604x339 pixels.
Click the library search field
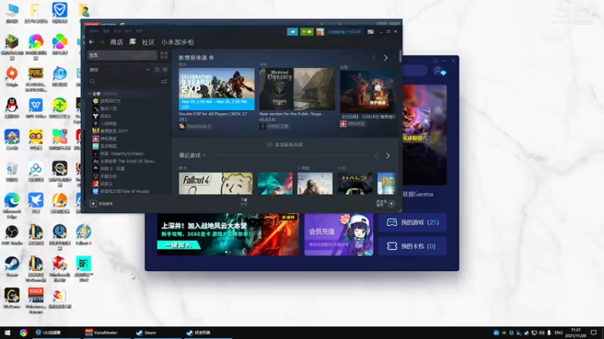pos(123,81)
